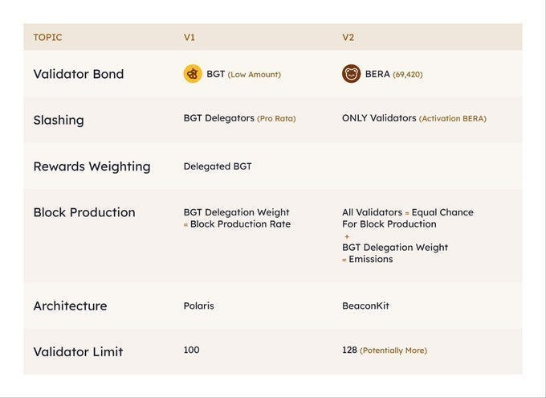Click the Slashing row label

[x=59, y=120]
